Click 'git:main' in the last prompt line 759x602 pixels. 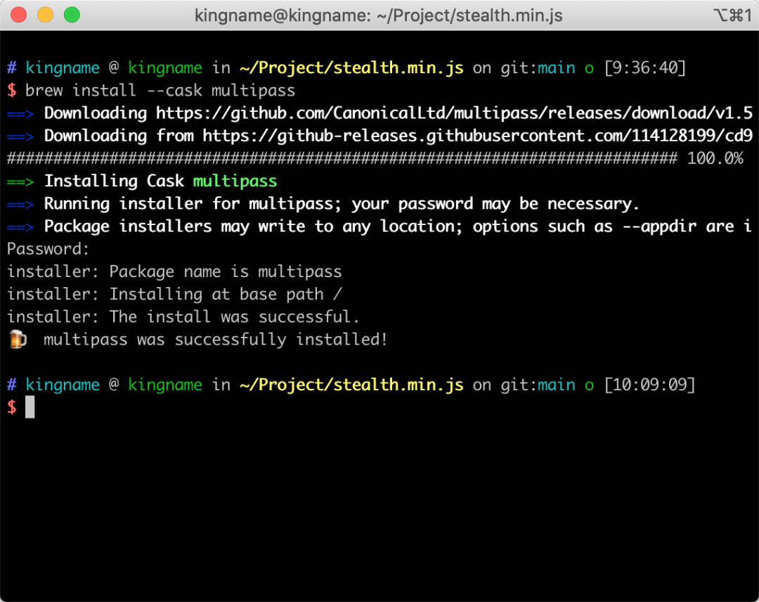(538, 385)
